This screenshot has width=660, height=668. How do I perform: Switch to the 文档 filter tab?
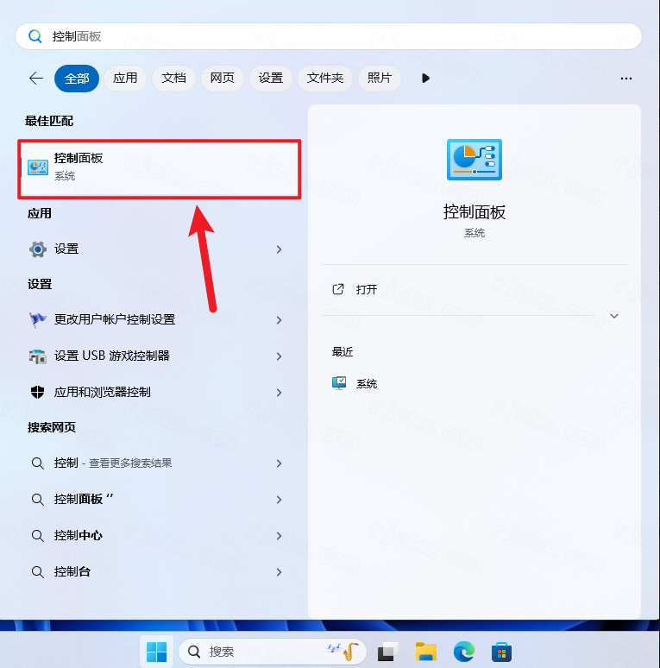click(173, 79)
